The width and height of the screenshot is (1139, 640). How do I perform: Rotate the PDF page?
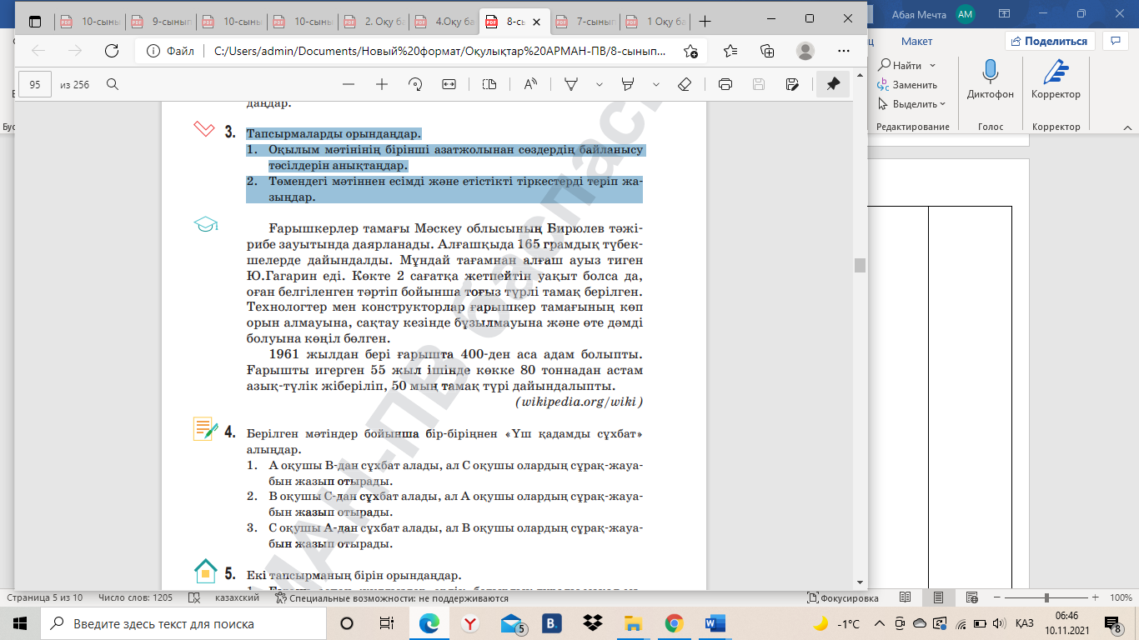coord(415,84)
